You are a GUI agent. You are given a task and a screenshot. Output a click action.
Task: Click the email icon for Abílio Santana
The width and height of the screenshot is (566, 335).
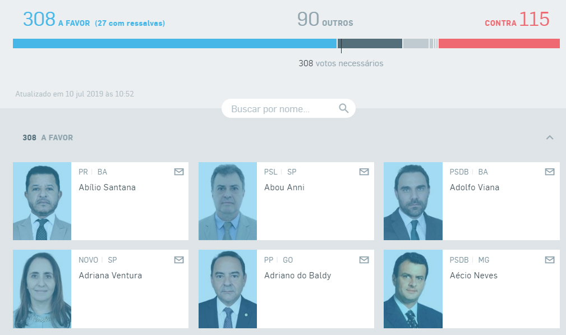click(x=179, y=172)
